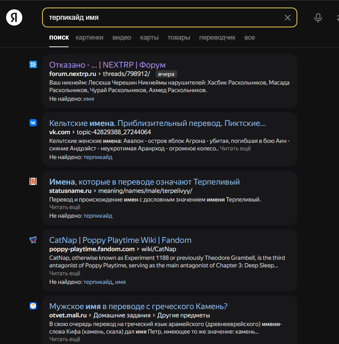Open the 'все' services tab

click(249, 37)
